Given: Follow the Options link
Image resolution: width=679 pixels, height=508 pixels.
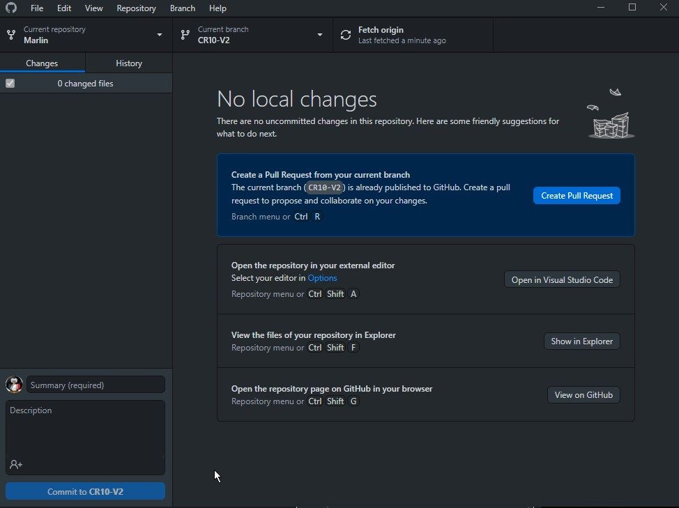Looking at the screenshot, I should (322, 278).
